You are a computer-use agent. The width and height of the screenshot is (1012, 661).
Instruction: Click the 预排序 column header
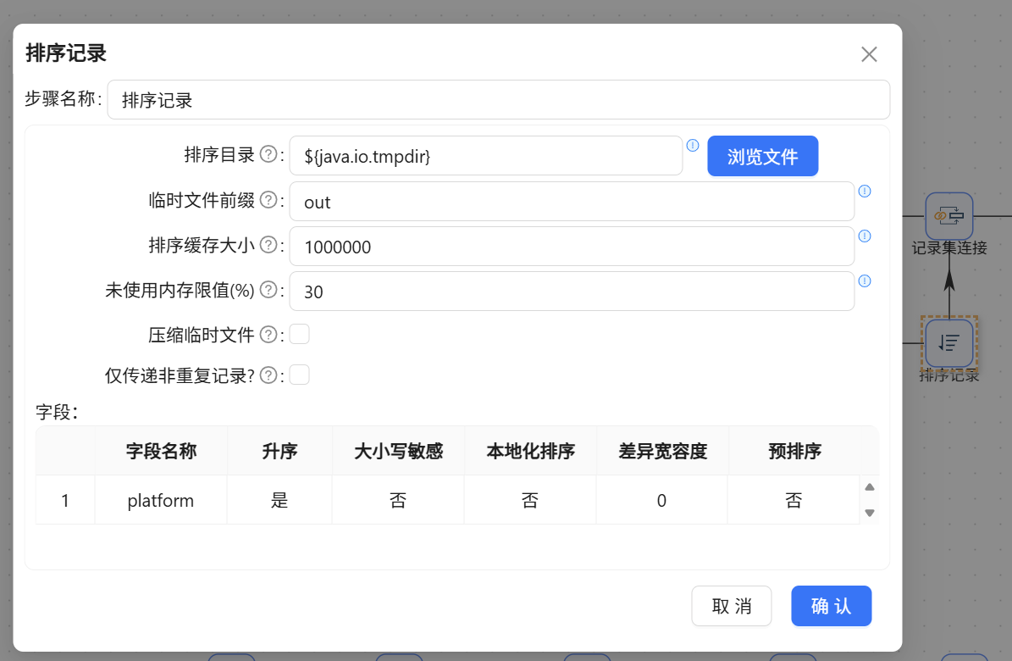pyautogui.click(x=794, y=451)
